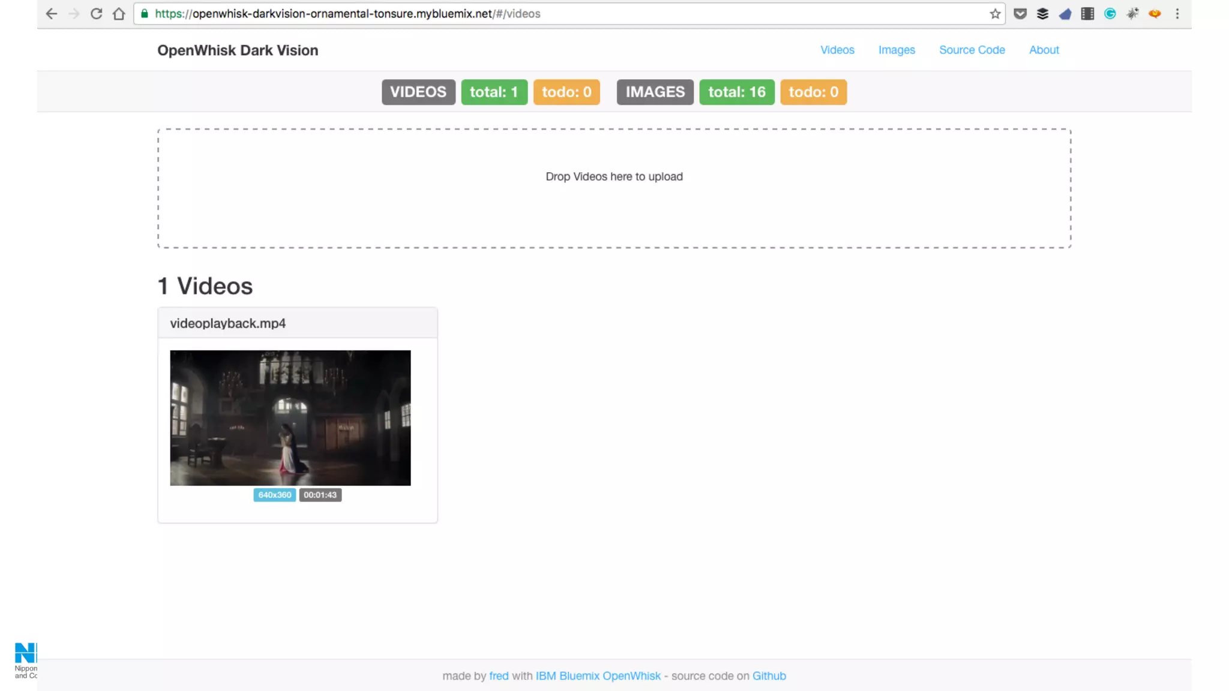Go to the home page icon
The image size is (1229, 691).
pyautogui.click(x=119, y=14)
